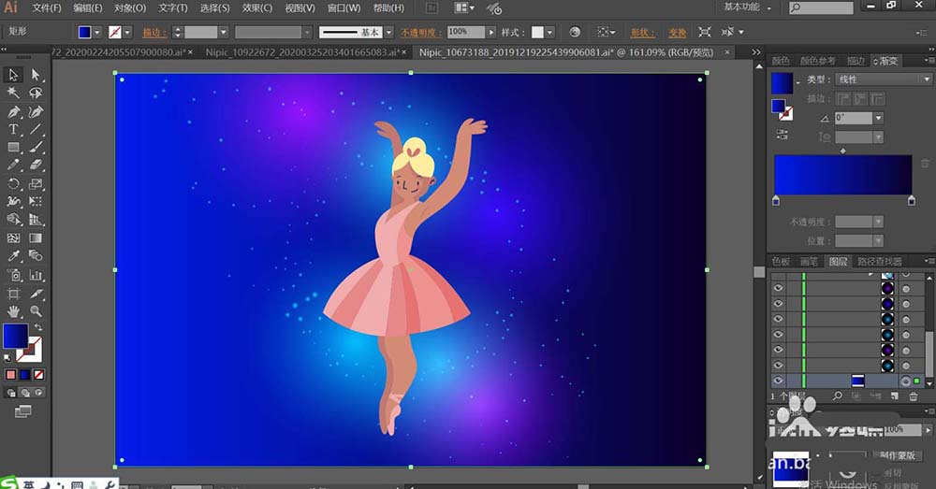Select the Type tool
Viewport: 936px width, 489px height.
tap(14, 129)
